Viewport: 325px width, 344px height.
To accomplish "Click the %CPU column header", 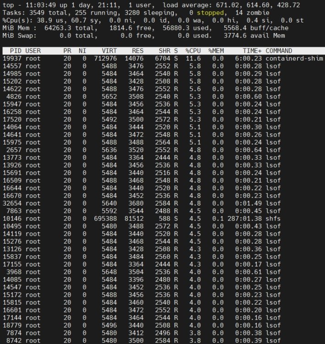I will 193,51.
